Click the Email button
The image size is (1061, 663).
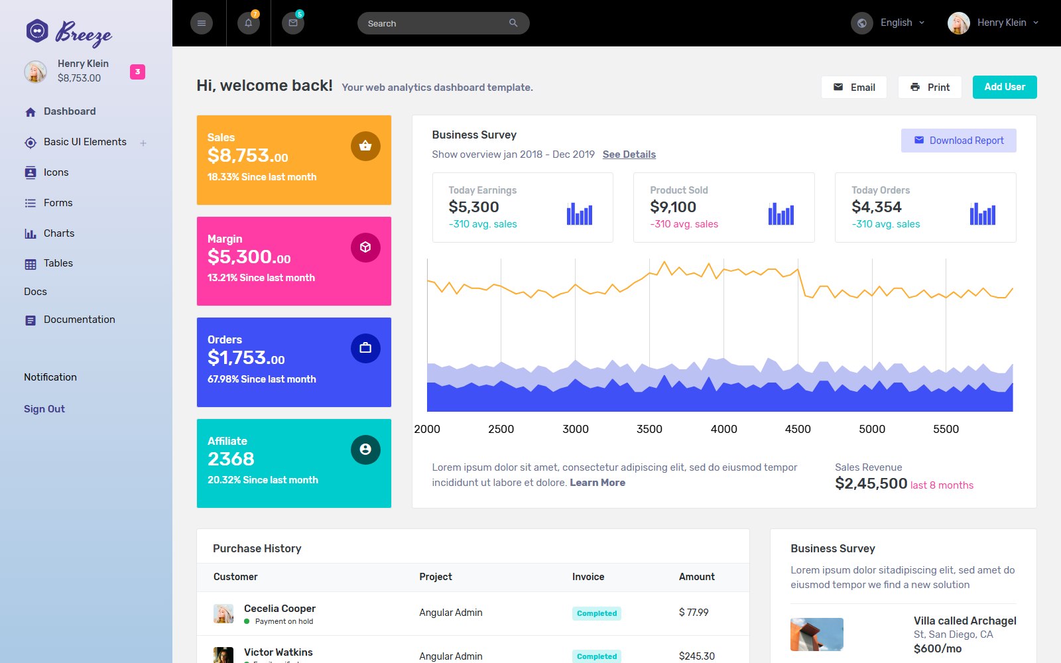coord(854,87)
